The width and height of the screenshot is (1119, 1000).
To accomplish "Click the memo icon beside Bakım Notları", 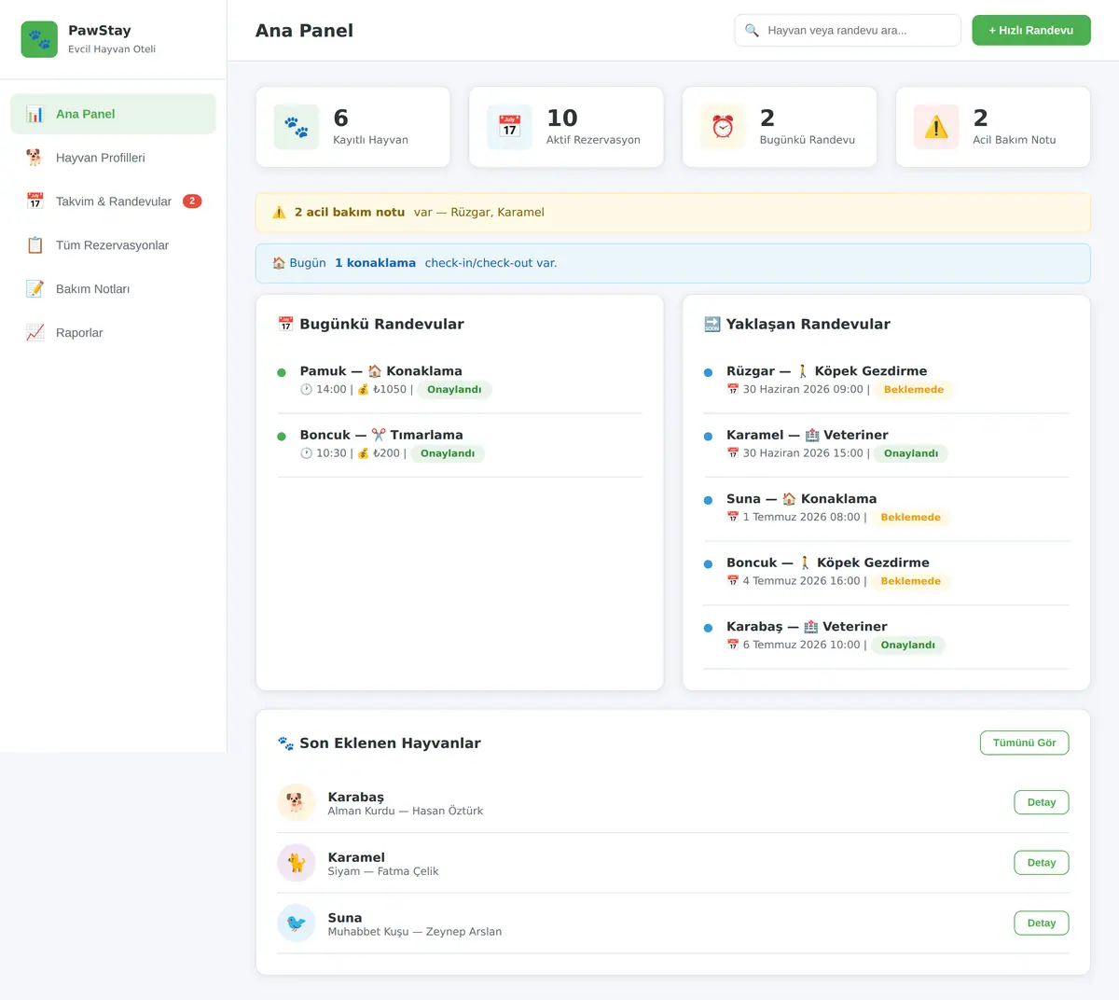I will click(35, 289).
